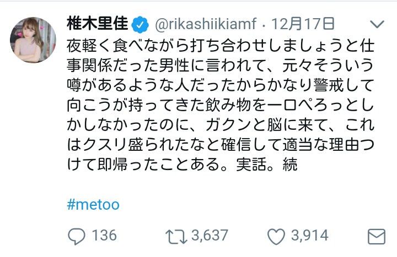Open the #metoo hashtag link

(93, 205)
